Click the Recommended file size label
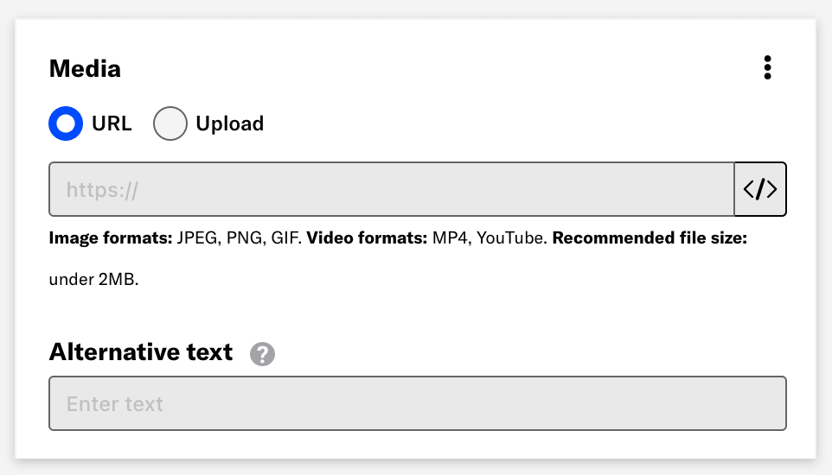 [x=650, y=238]
